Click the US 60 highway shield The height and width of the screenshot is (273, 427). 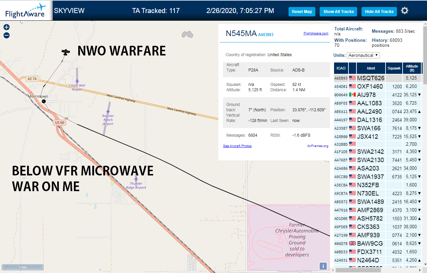click(x=59, y=123)
